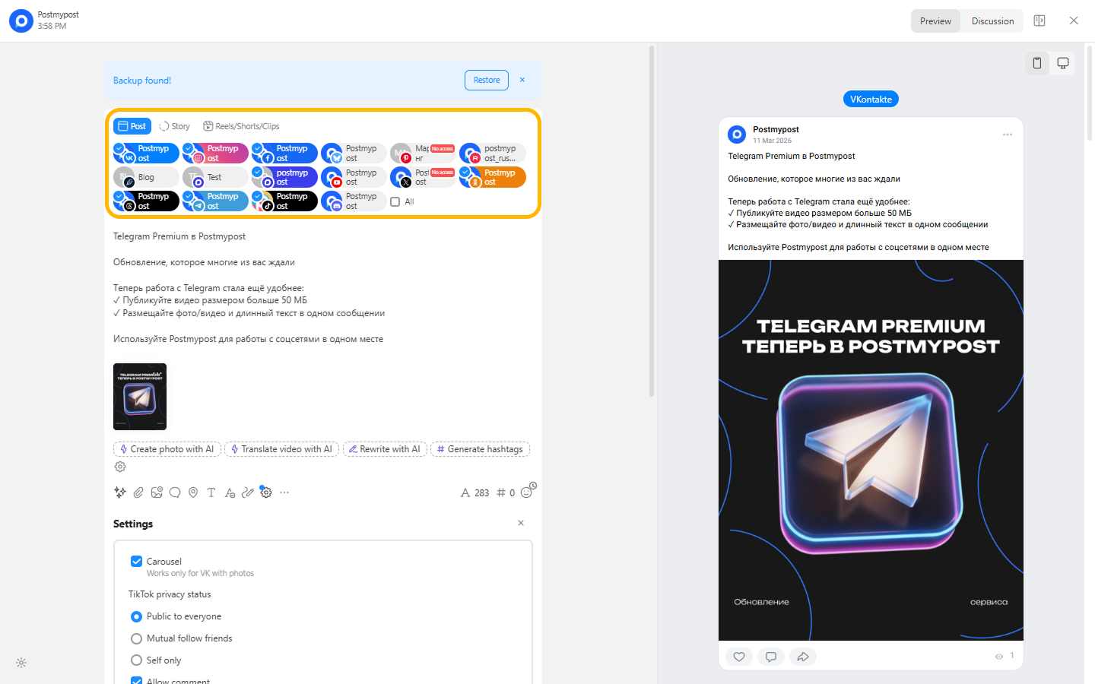Open the three-dot more options in toolbar
Viewport: 1095px width, 684px height.
pyautogui.click(x=284, y=492)
